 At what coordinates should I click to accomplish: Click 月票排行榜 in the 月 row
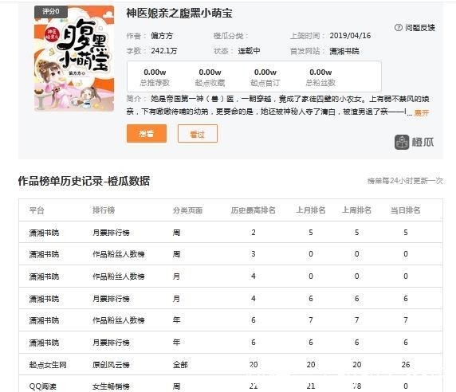(x=111, y=299)
